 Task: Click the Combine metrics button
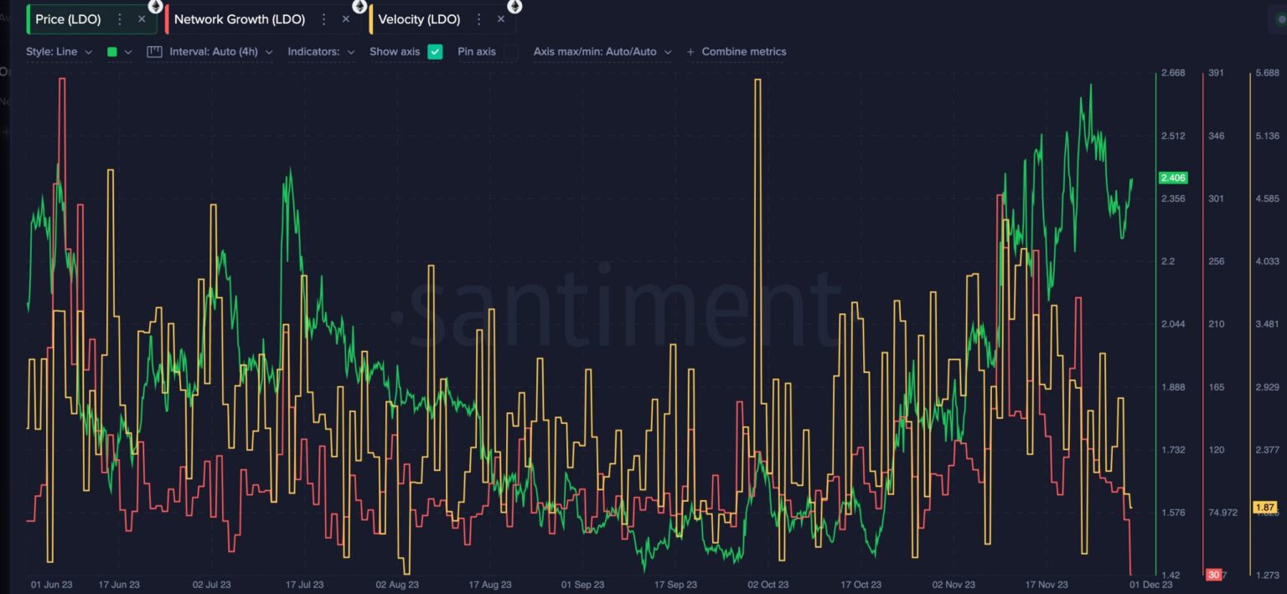(x=737, y=52)
